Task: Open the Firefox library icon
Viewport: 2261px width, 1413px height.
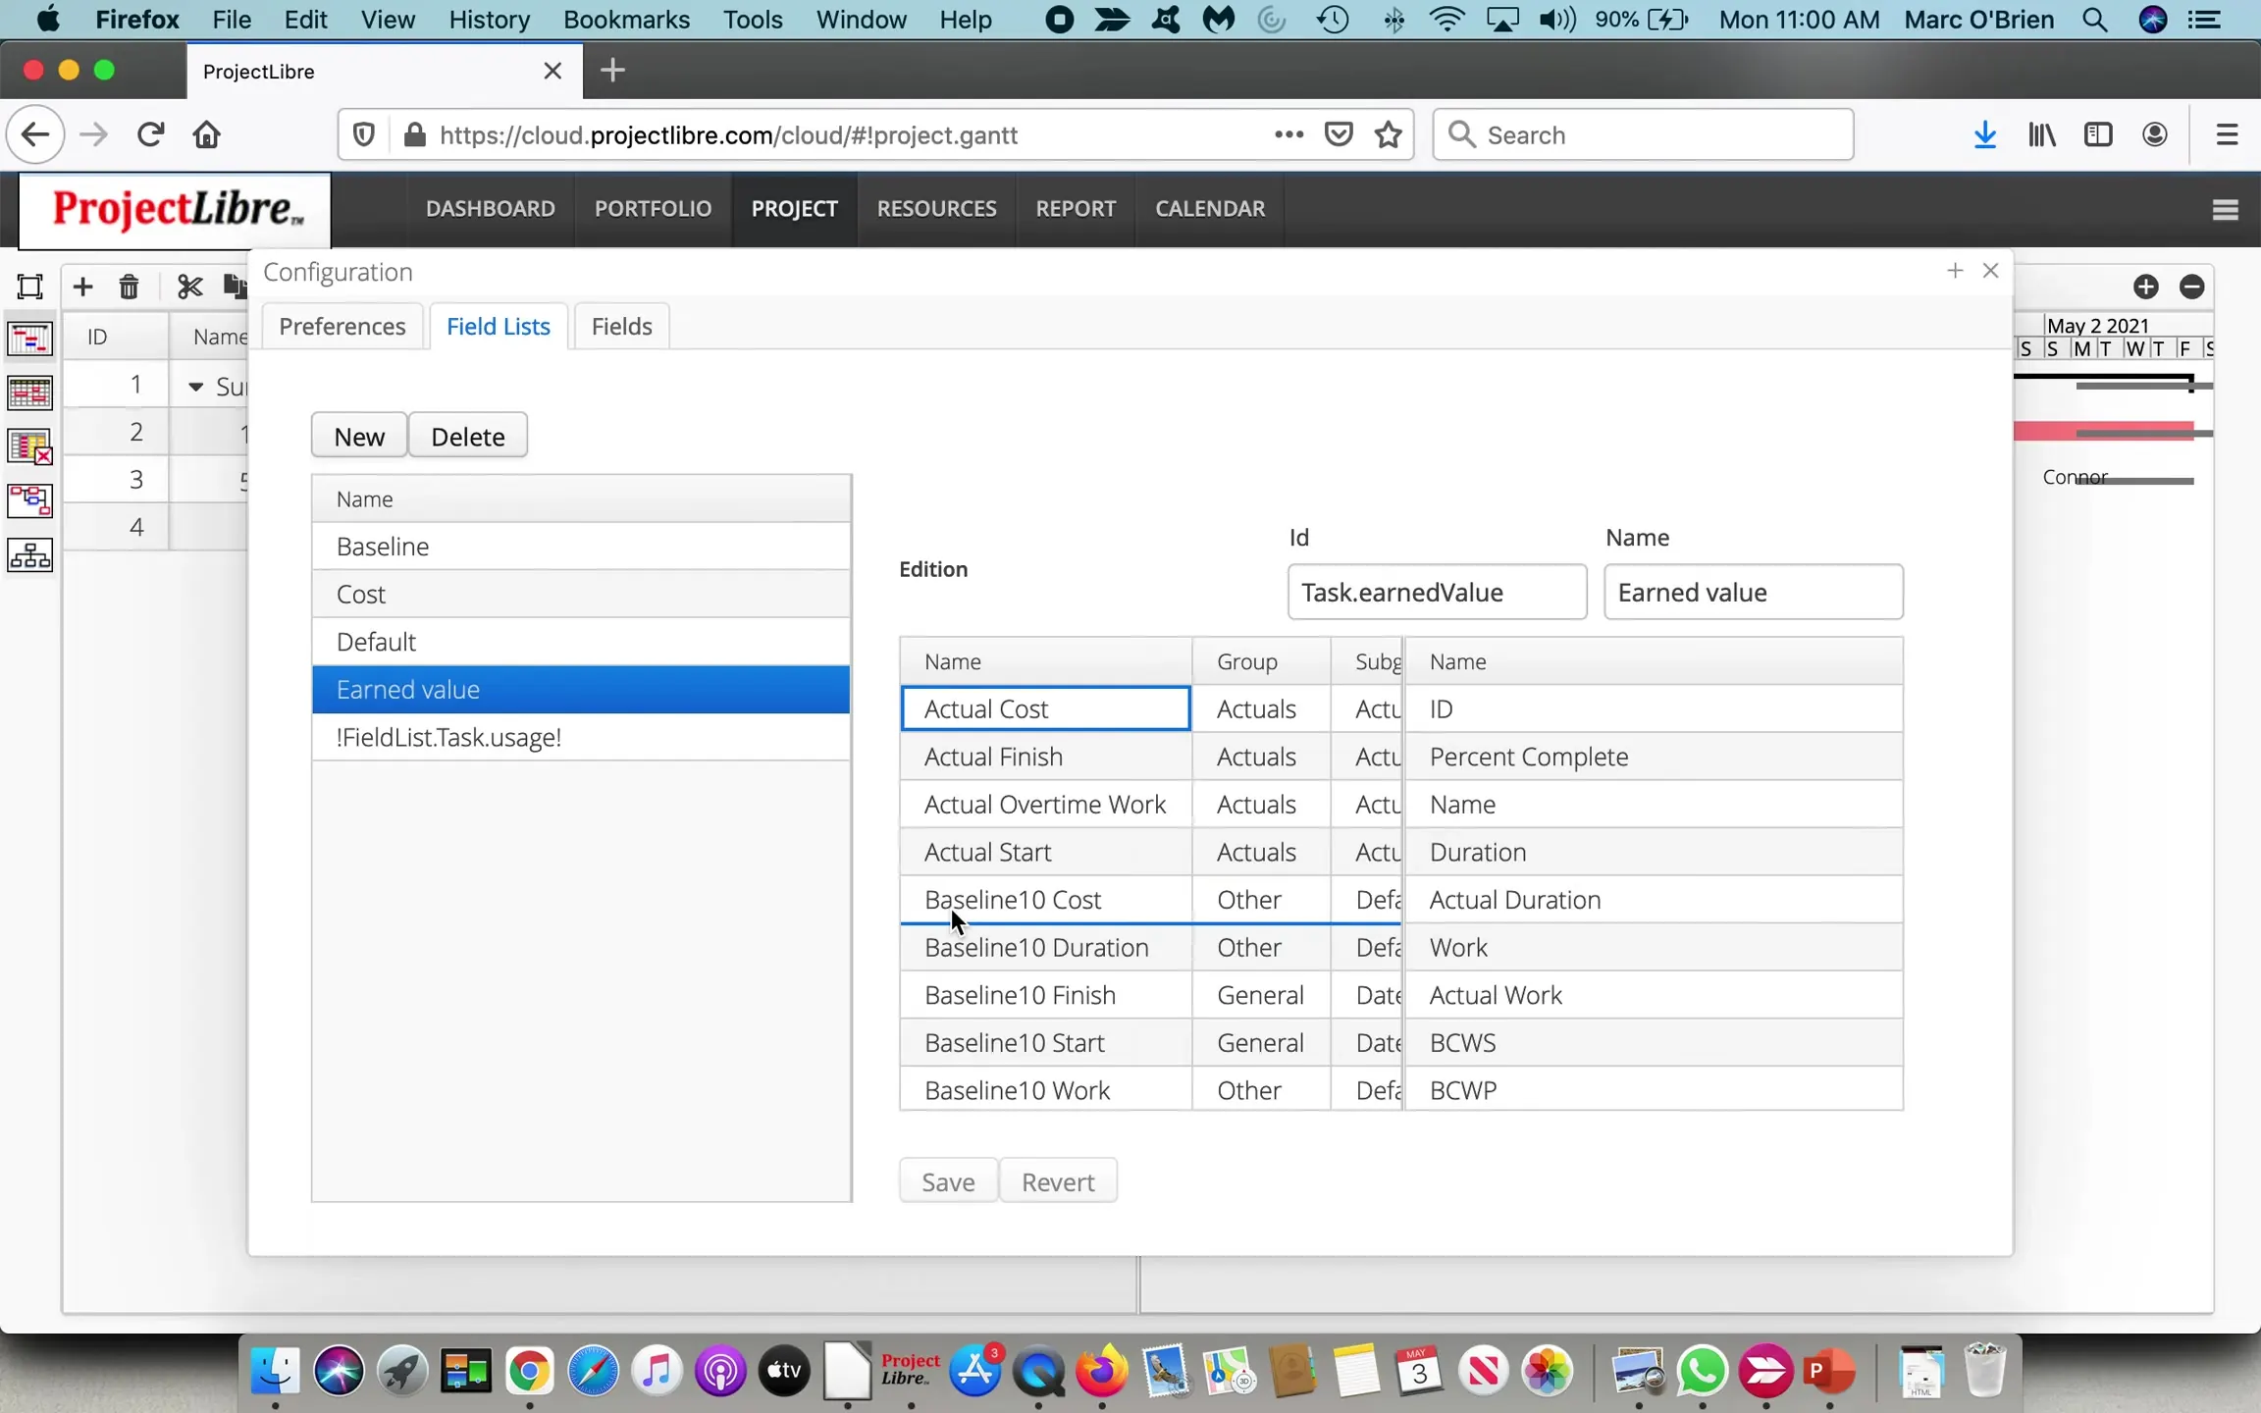Action: tap(2042, 134)
